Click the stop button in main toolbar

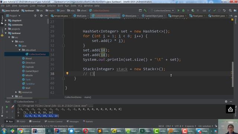tap(198, 10)
